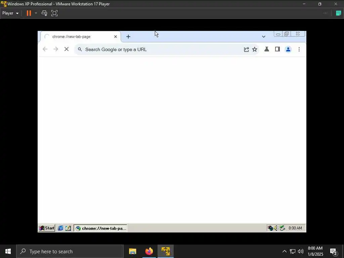Screen dimensions: 344x258
Task: Toggle Chrome's side panel
Action: tap(277, 49)
